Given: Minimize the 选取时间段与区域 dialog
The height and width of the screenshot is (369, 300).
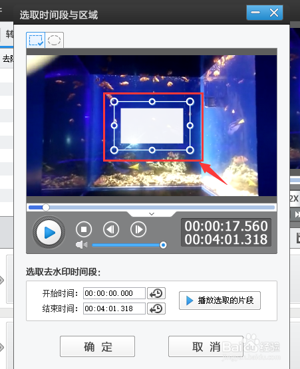Looking at the screenshot, I should [255, 13].
